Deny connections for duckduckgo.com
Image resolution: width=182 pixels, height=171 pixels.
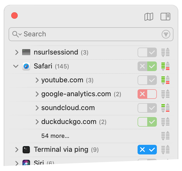point(142,122)
